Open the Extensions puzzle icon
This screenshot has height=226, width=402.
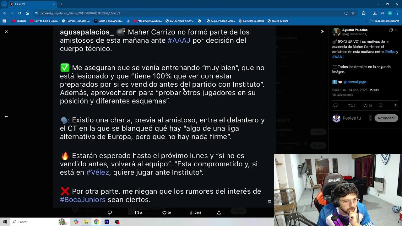point(364,13)
